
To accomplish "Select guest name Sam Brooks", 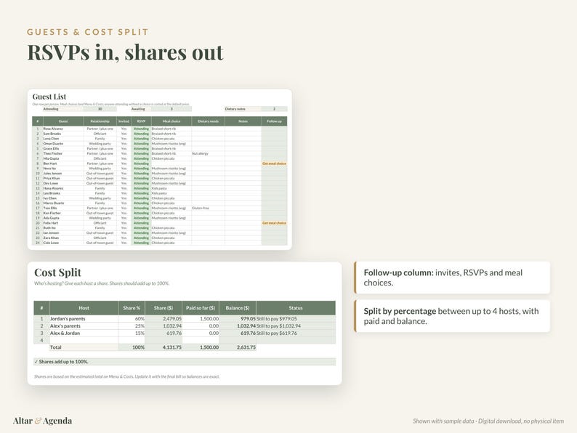I will [x=52, y=134].
